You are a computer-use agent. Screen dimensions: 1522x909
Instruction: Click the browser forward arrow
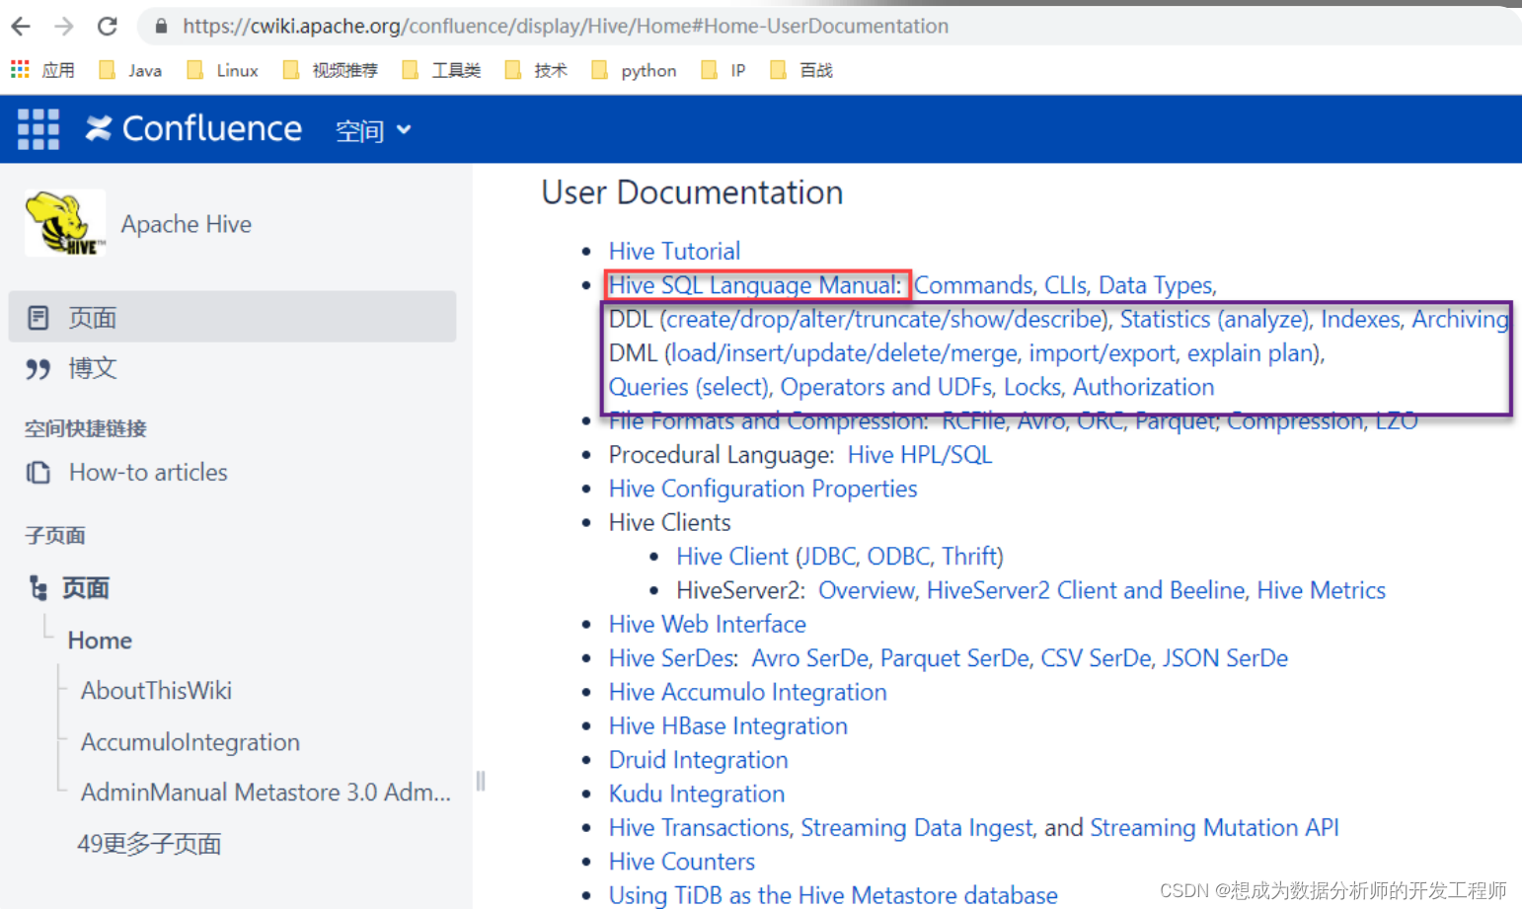[64, 27]
